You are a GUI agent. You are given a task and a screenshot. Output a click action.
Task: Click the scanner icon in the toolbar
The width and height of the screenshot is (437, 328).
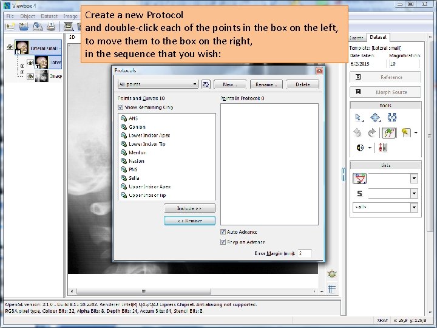68,27
